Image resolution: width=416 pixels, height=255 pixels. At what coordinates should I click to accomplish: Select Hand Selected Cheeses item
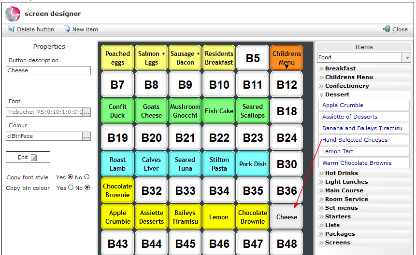pyautogui.click(x=364, y=140)
